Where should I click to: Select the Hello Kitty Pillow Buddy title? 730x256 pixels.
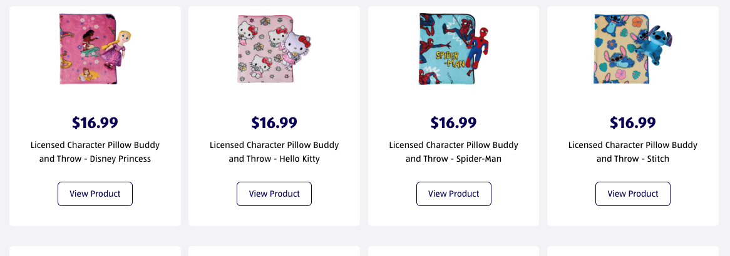pyautogui.click(x=274, y=152)
